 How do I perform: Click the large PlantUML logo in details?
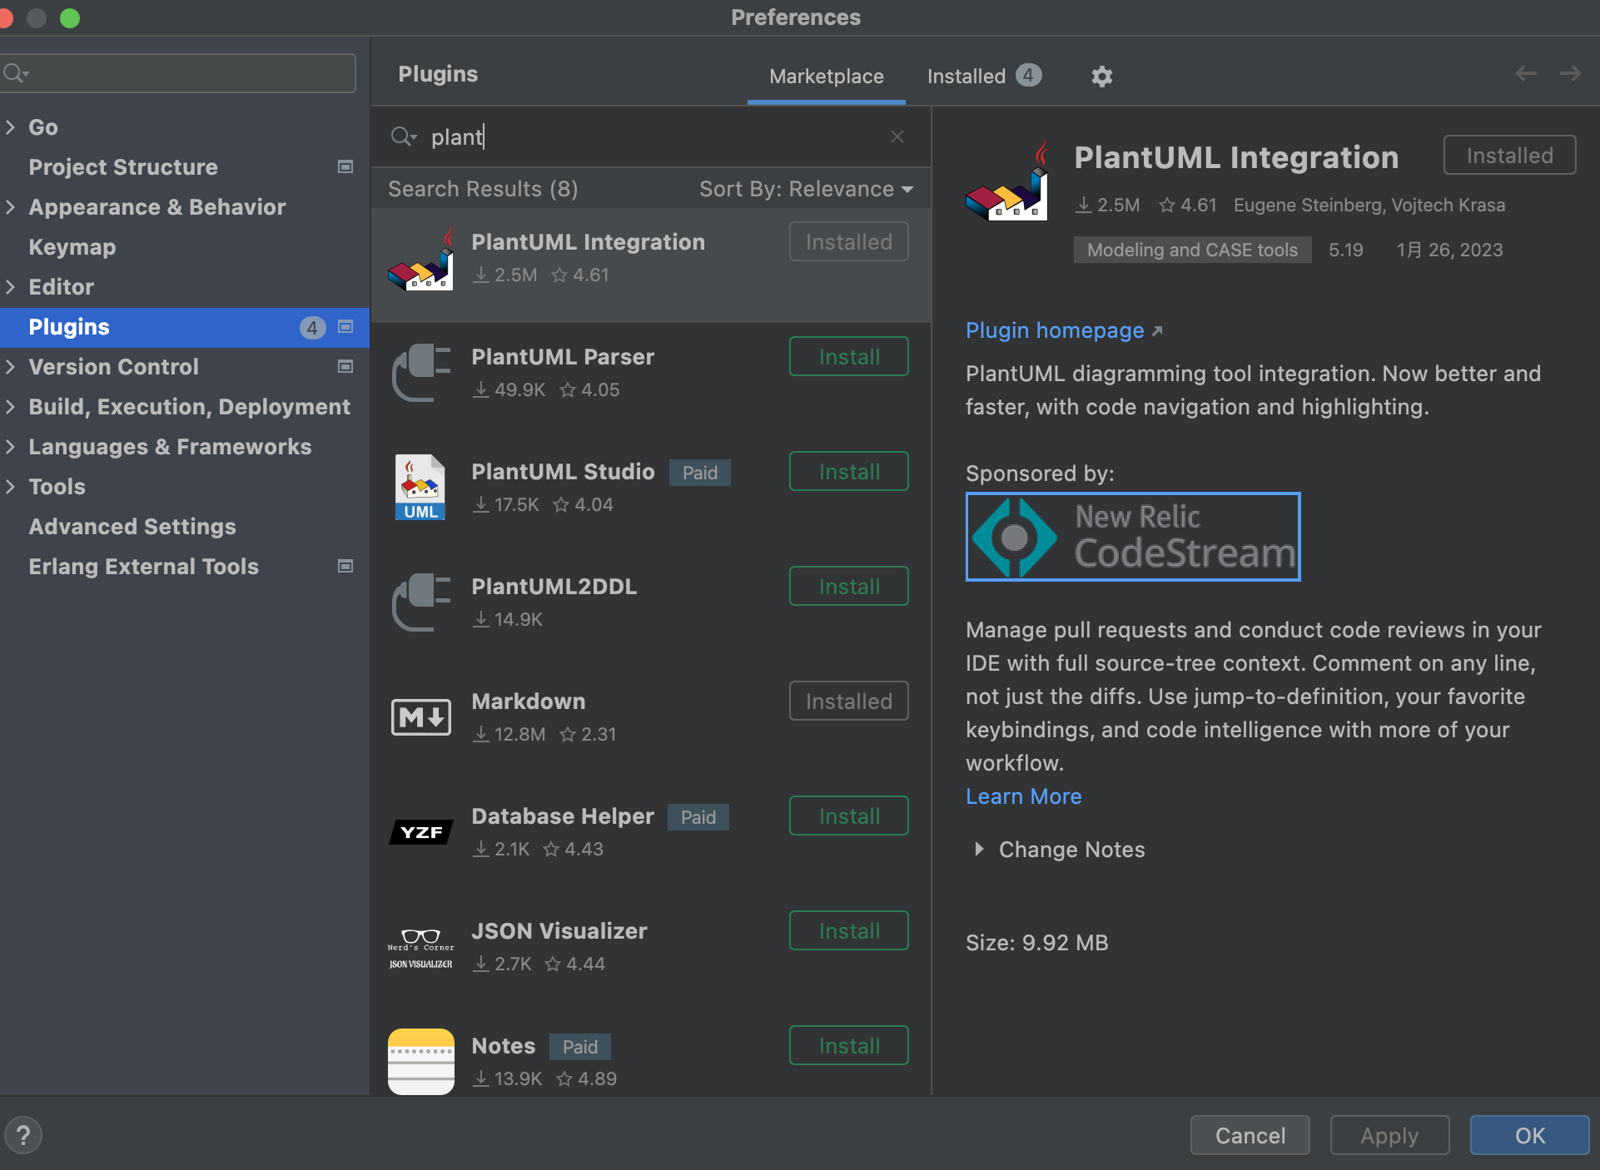pos(1007,181)
